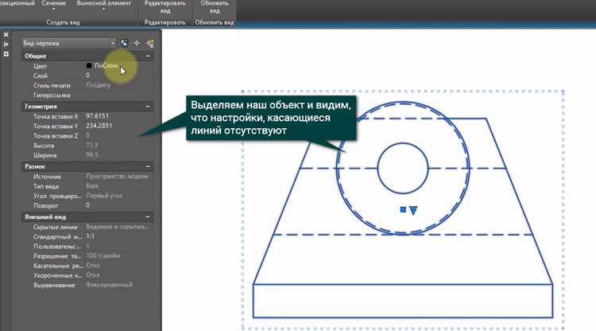Click 'Редактировать вид' ribbon button
Screen dimensions: 596x331
click(165, 7)
